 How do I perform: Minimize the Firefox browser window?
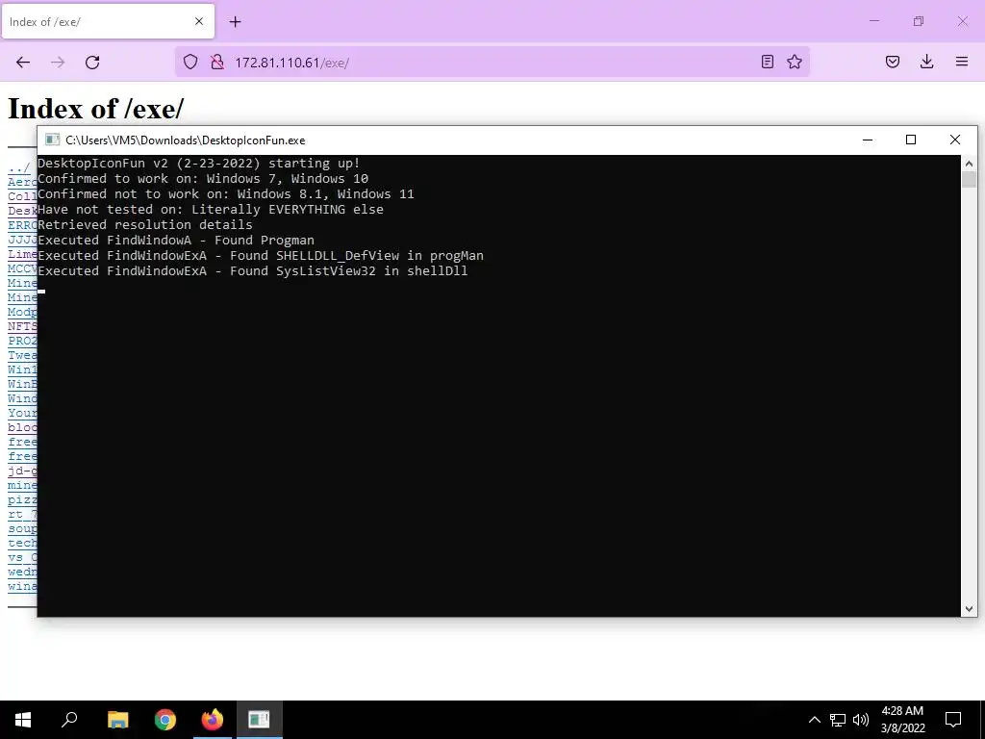[874, 21]
